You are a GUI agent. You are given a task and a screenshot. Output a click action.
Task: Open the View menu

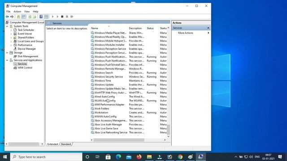pyautogui.click(x=27, y=12)
